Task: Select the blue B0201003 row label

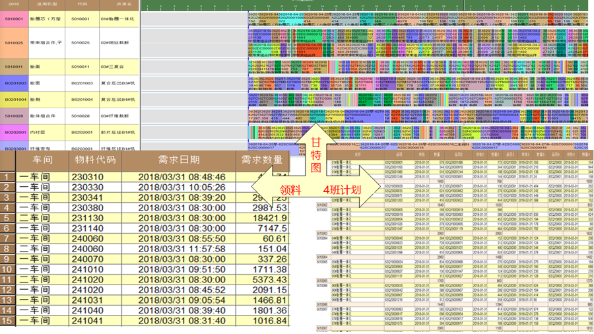Action: coord(16,83)
